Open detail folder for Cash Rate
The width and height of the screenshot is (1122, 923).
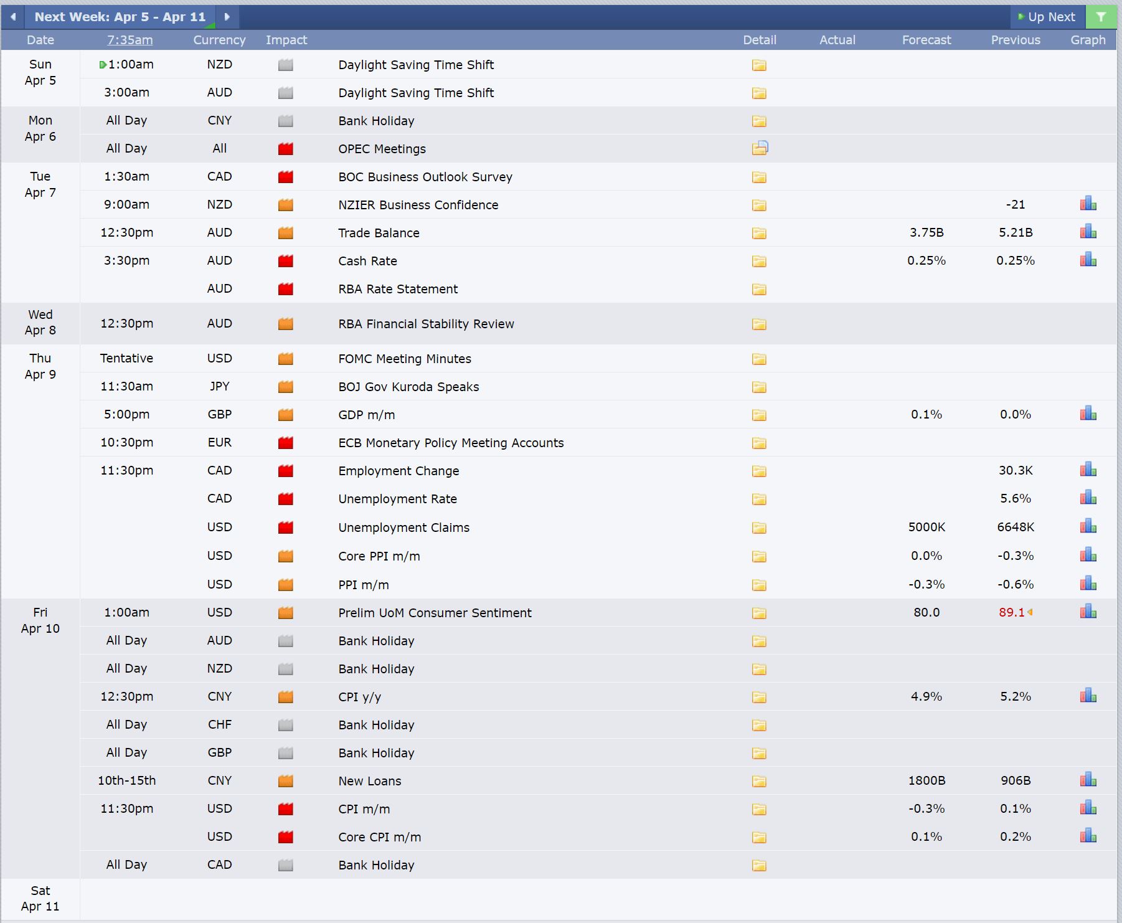tap(759, 261)
